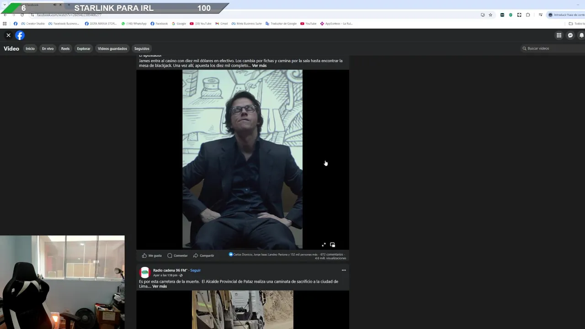Open the tab search chevron dropdown
585x329 pixels.
click(x=5, y=5)
